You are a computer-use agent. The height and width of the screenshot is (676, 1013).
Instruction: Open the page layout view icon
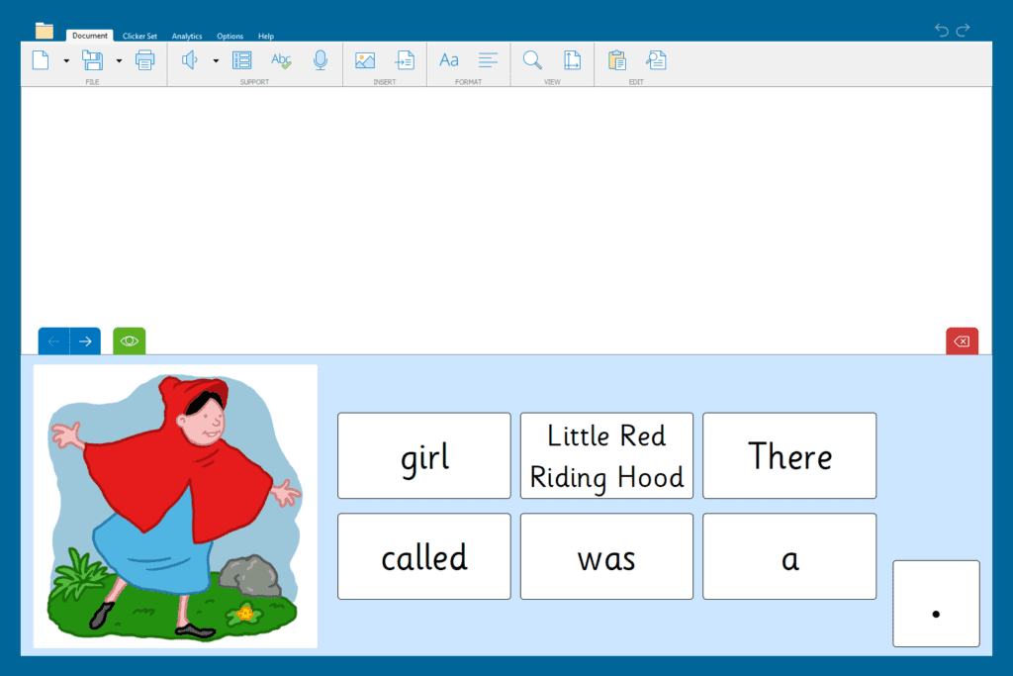pyautogui.click(x=572, y=60)
